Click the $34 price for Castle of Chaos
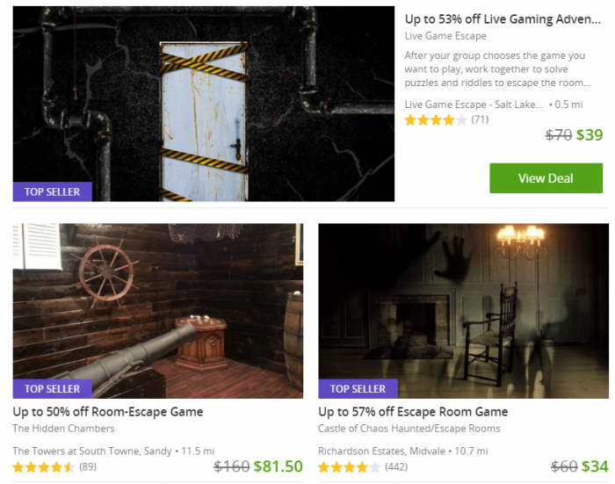This screenshot has height=484, width=615. pos(595,466)
